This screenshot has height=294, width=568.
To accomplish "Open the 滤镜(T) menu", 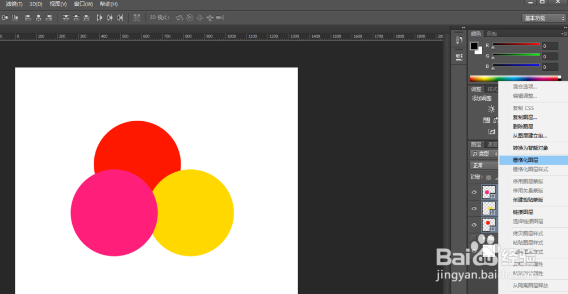I will tap(14, 4).
